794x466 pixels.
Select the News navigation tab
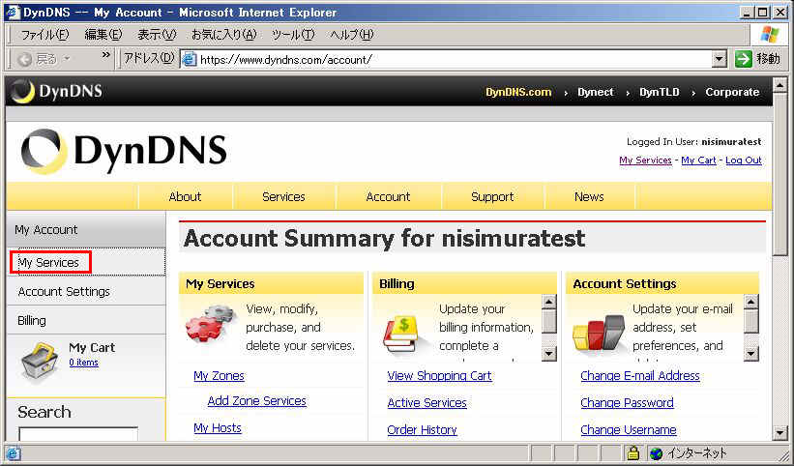pos(589,196)
